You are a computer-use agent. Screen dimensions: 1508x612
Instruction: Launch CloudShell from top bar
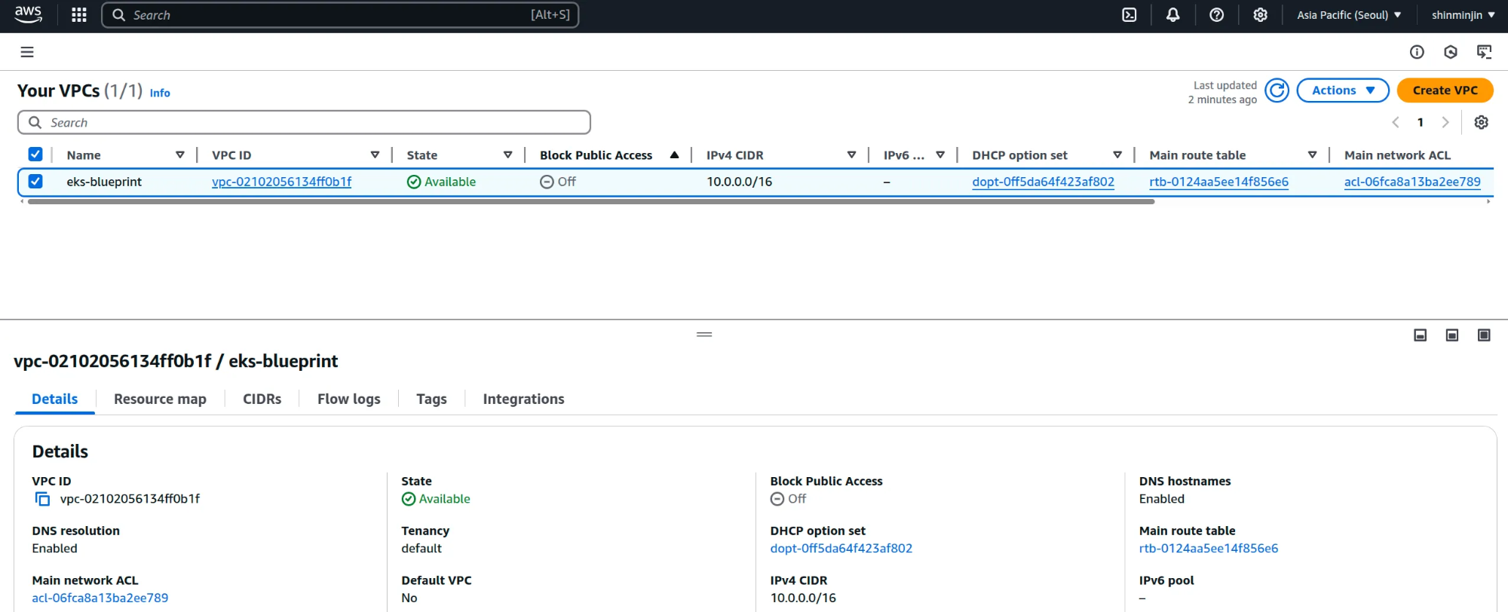tap(1129, 15)
